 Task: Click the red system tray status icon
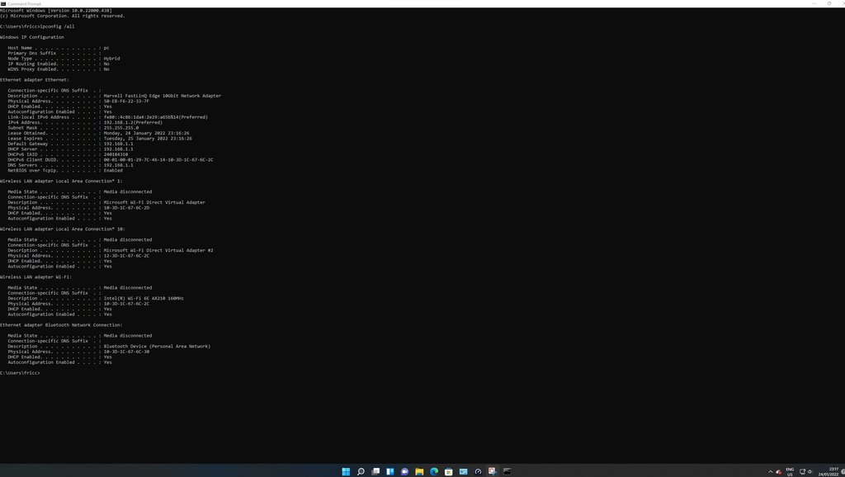click(779, 471)
